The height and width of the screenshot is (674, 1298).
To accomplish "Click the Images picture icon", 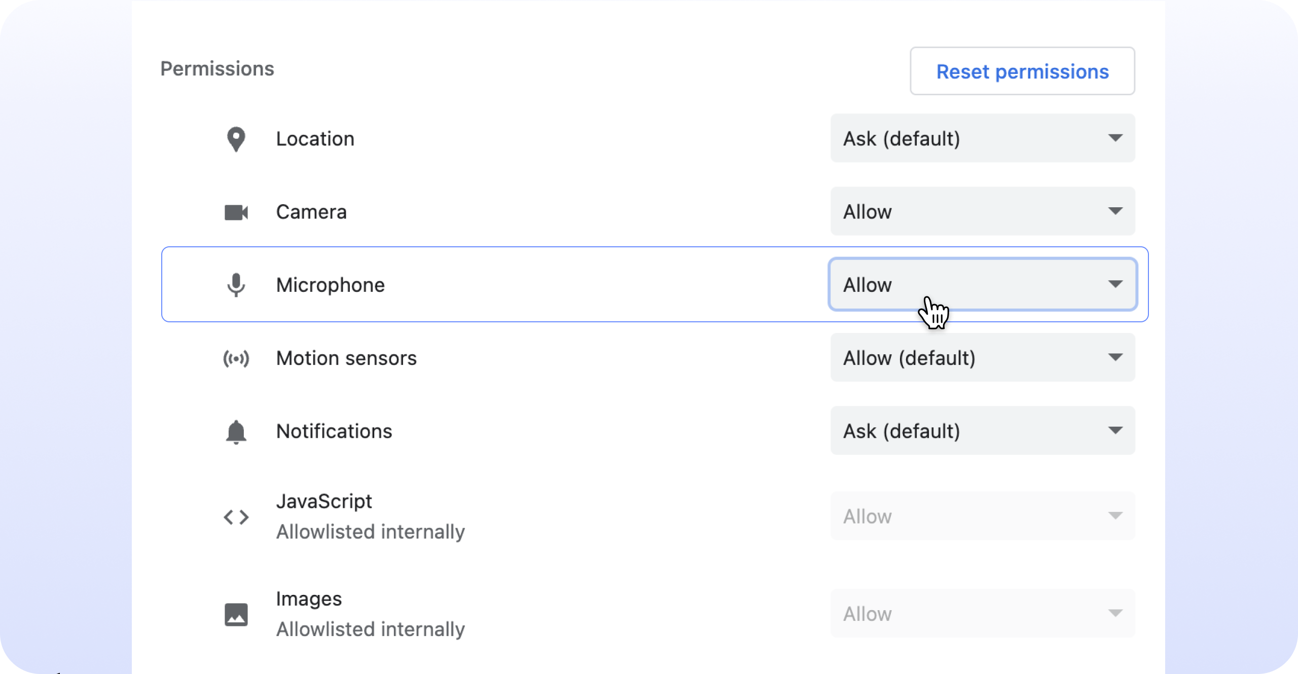I will pos(236,614).
